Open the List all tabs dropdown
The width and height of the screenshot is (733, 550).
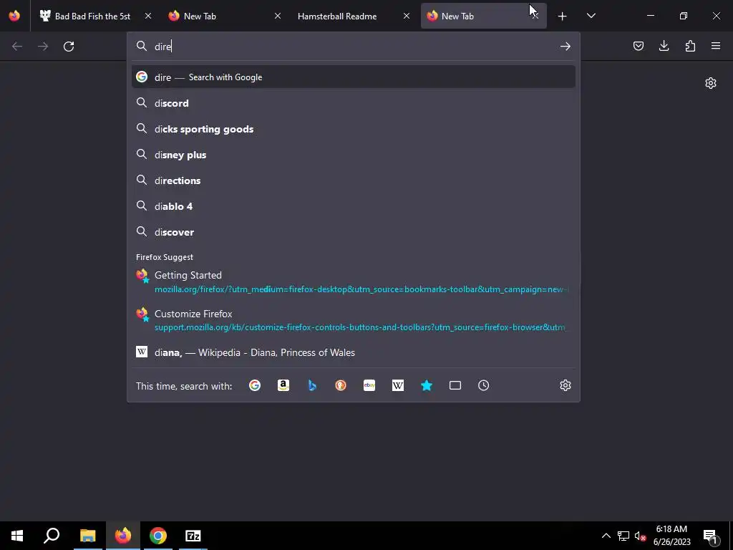pos(591,16)
